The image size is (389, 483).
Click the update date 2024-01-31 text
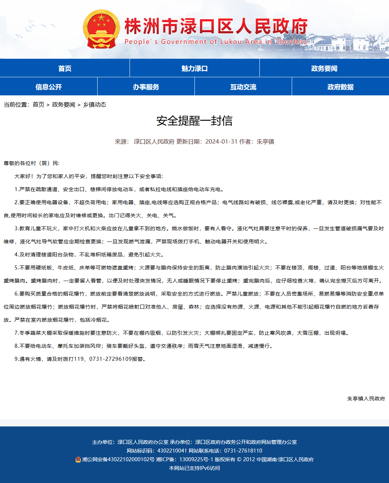point(221,141)
